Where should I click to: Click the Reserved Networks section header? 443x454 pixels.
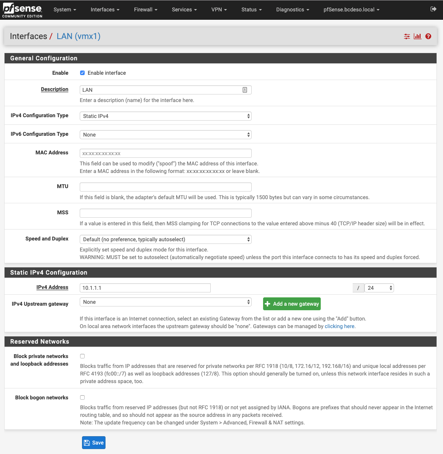pyautogui.click(x=221, y=341)
